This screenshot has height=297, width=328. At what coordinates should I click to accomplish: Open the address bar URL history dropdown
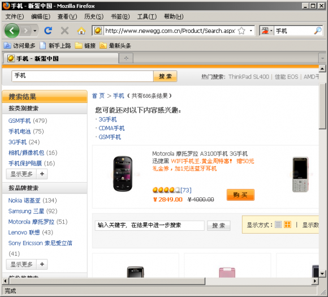[251, 31]
